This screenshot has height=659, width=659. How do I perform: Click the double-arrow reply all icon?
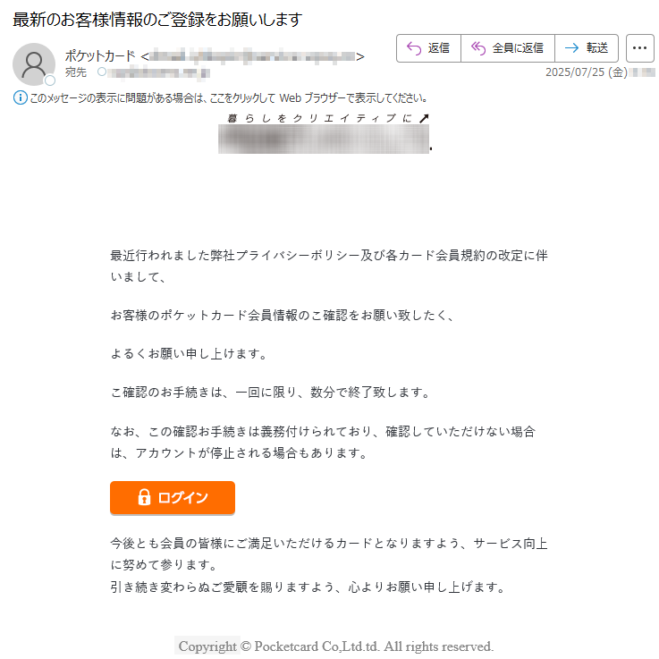[478, 48]
